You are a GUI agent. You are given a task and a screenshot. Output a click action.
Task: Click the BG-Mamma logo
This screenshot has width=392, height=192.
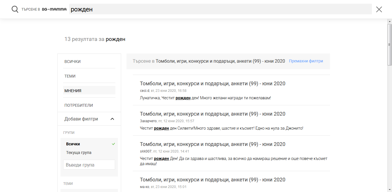tap(54, 9)
